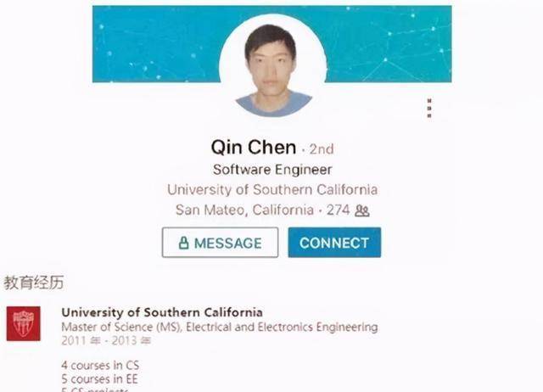Click the San Mateo, California location text
The width and height of the screenshot is (543, 392).
(244, 210)
